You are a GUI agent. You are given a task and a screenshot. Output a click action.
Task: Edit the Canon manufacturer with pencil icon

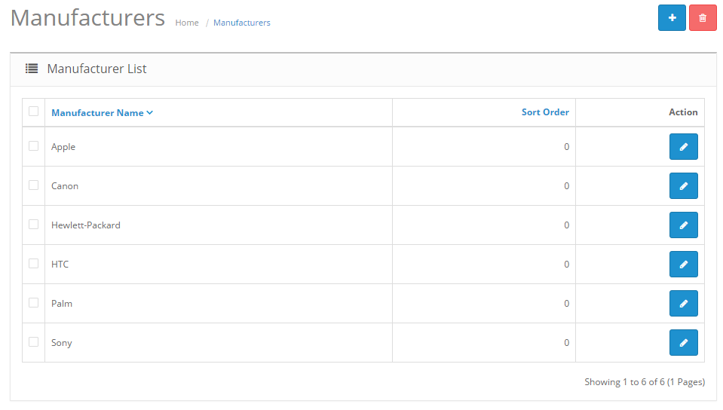(683, 186)
